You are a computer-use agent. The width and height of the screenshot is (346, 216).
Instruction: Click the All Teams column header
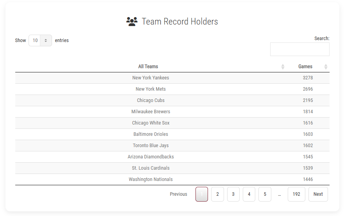tap(148, 67)
